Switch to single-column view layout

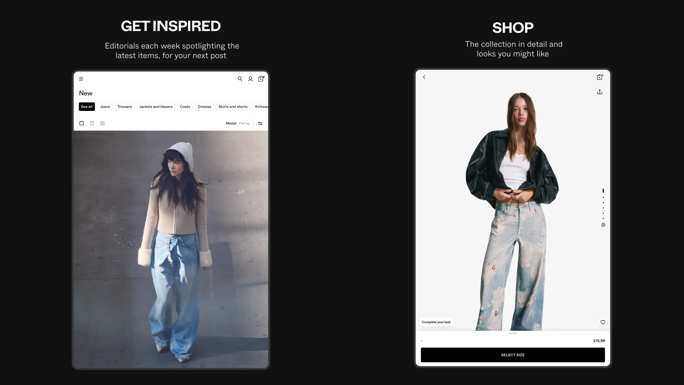[82, 123]
